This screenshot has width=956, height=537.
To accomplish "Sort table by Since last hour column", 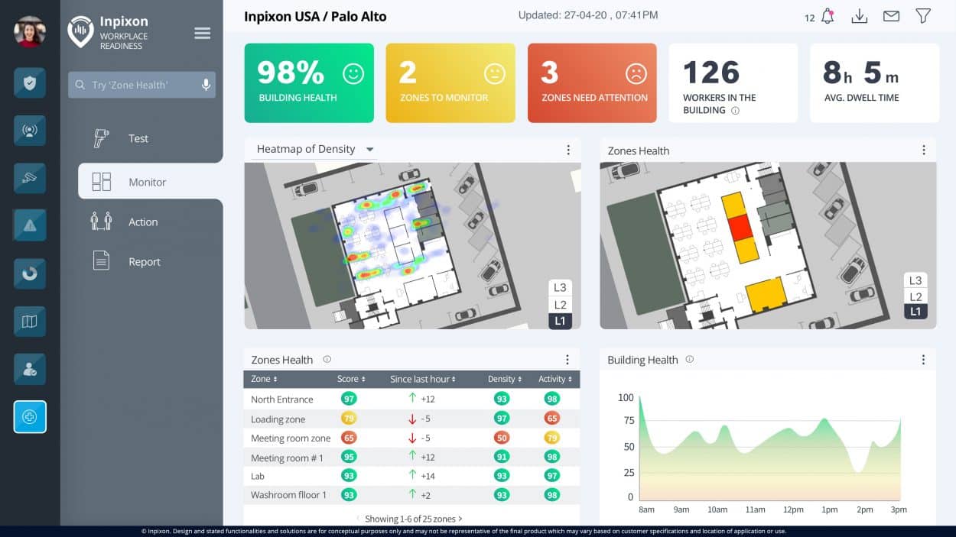I will (x=423, y=379).
